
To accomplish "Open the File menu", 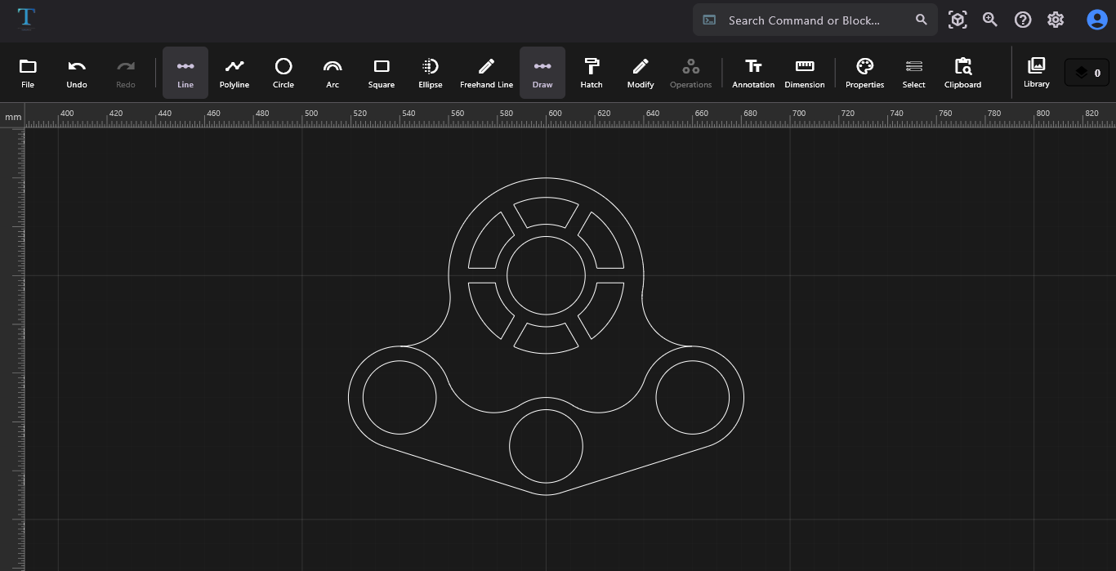I will click(x=28, y=72).
